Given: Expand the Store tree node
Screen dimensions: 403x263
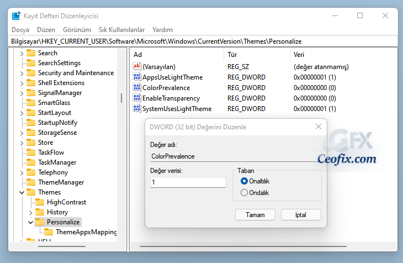Looking at the screenshot, I should tap(22, 143).
